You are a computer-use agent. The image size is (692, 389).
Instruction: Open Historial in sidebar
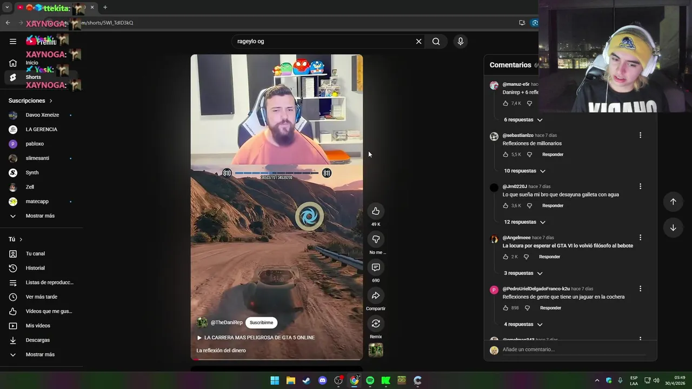click(41, 268)
